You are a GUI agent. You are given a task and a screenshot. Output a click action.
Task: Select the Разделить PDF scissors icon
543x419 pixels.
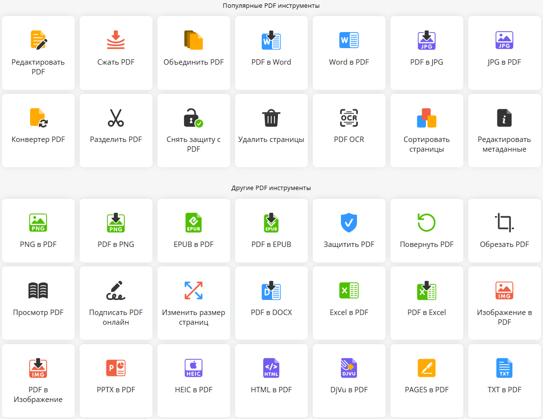(x=116, y=118)
